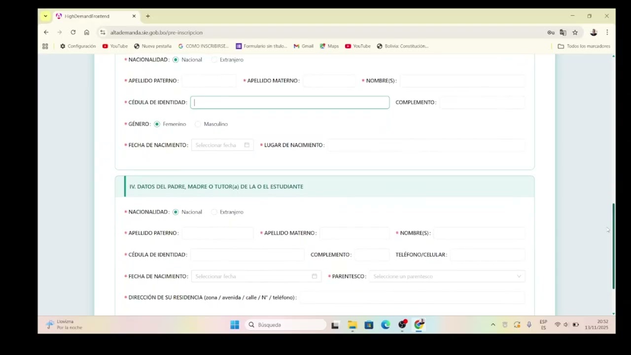View site information icon in address bar
This screenshot has width=631, height=355.
coord(103,33)
